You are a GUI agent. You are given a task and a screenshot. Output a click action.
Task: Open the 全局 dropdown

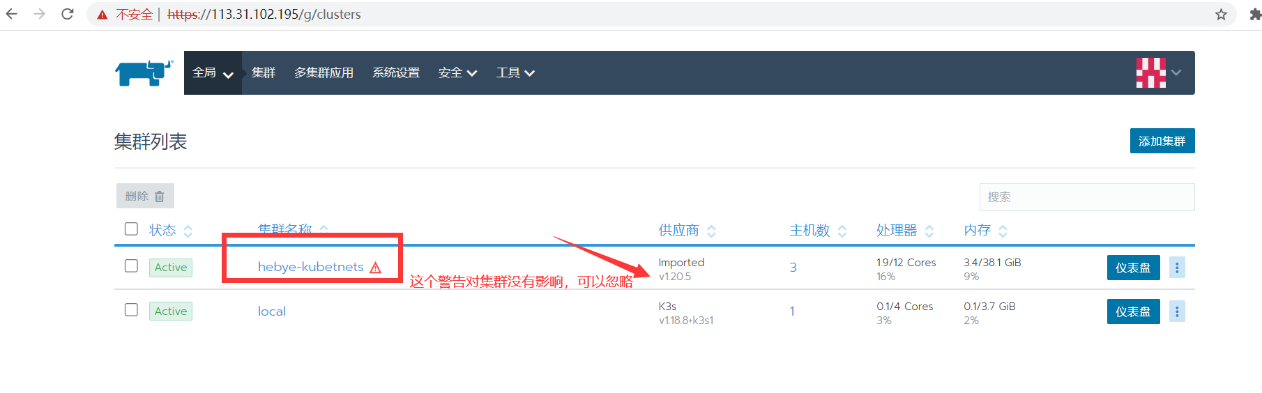[x=213, y=72]
